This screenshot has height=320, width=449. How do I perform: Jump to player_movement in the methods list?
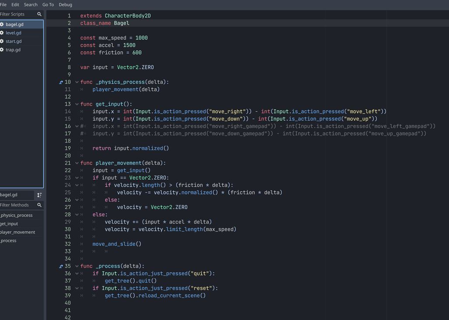click(x=18, y=232)
